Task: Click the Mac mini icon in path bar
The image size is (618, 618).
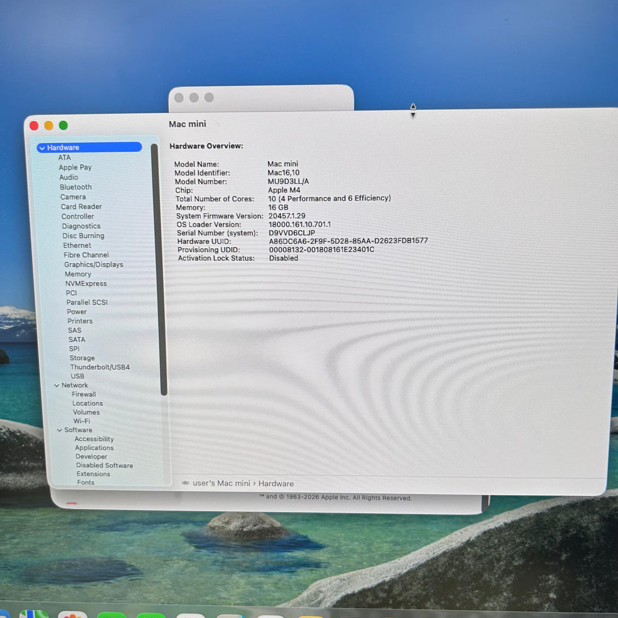Action: 185,483
